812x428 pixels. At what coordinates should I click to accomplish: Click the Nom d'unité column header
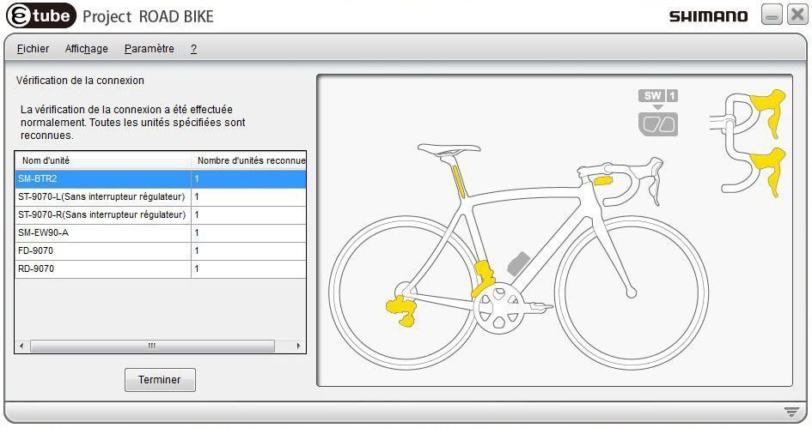pyautogui.click(x=103, y=160)
